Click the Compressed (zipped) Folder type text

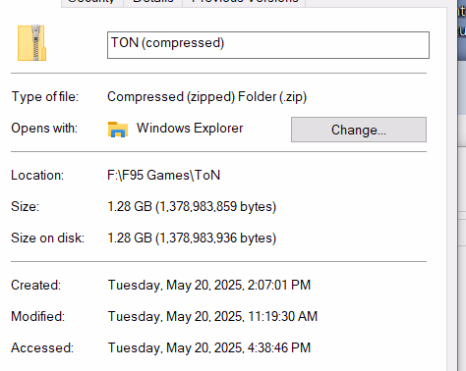click(206, 97)
